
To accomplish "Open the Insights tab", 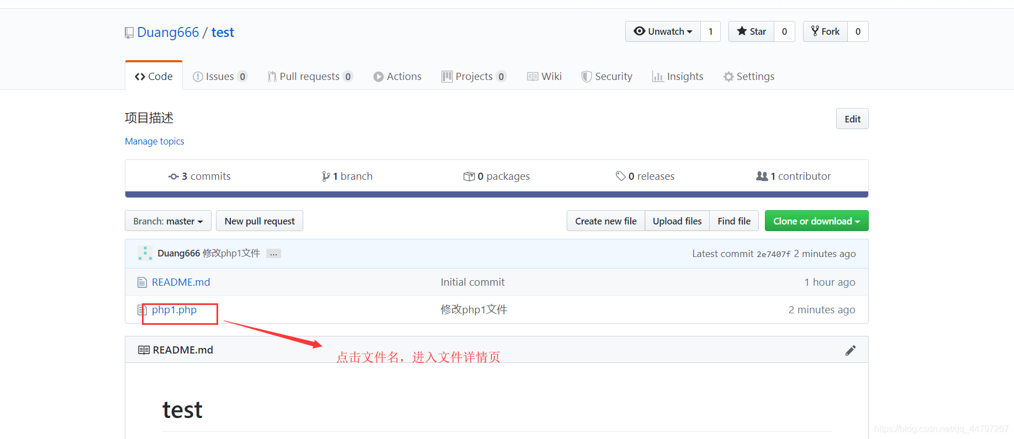I will (678, 76).
